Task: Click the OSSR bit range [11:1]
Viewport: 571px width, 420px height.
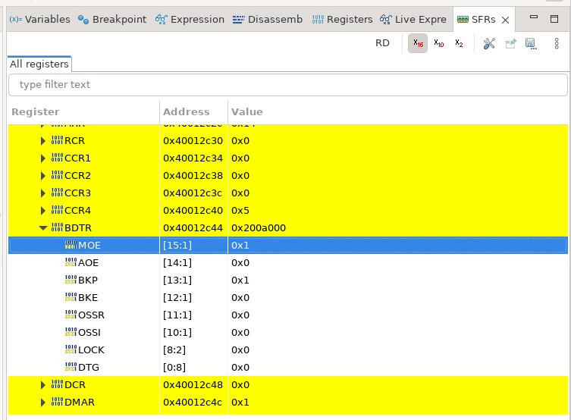Action: point(177,315)
